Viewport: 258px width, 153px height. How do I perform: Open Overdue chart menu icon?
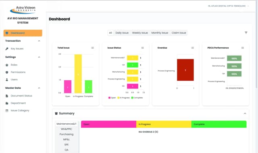tap(193, 48)
